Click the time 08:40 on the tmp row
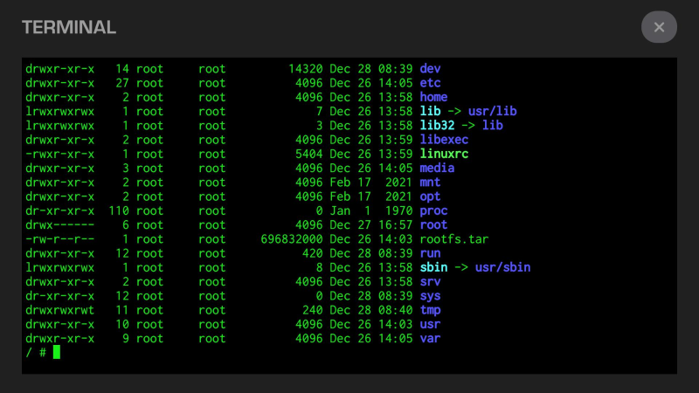 coord(396,310)
